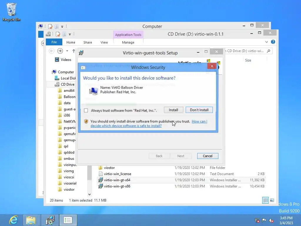Click the Computer window system icon
Image resolution: width=301 pixels, height=226 pixels.
(x=41, y=26)
